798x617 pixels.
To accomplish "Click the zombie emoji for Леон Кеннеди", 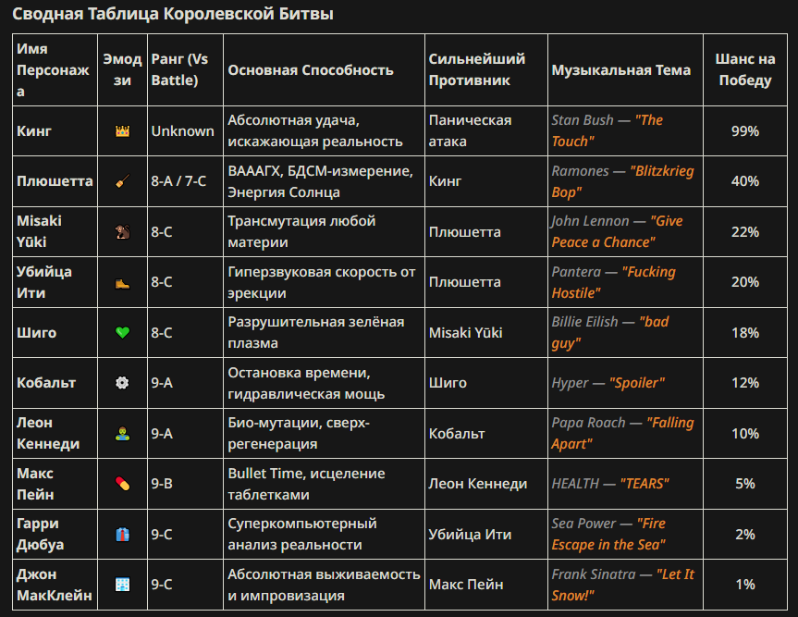I will point(122,434).
